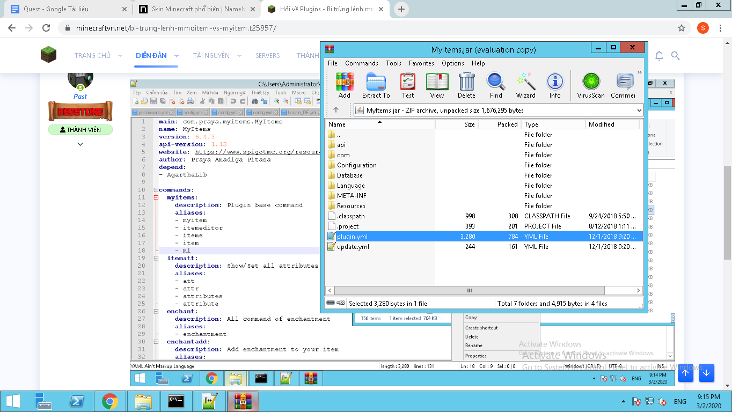Open the Options menu in WinRAR
The height and width of the screenshot is (412, 732).
[453, 63]
